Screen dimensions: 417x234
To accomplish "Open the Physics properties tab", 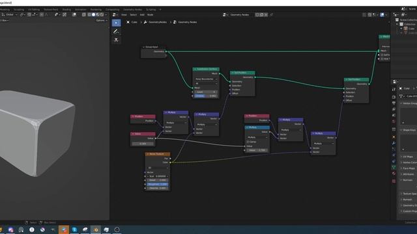I will click(x=394, y=155).
